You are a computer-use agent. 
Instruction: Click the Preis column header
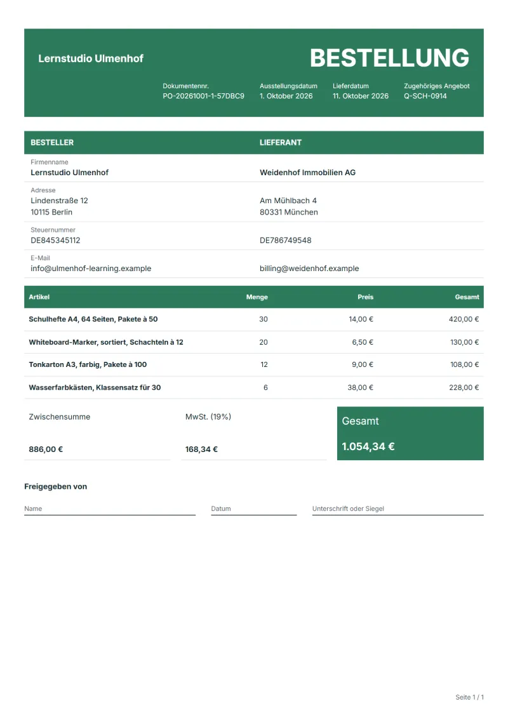click(366, 296)
